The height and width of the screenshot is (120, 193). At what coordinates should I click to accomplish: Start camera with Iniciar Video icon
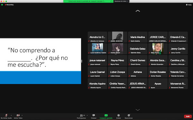pos(18,116)
